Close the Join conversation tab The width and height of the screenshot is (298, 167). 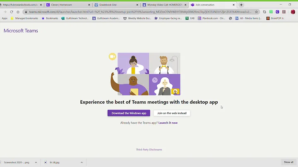233,5
